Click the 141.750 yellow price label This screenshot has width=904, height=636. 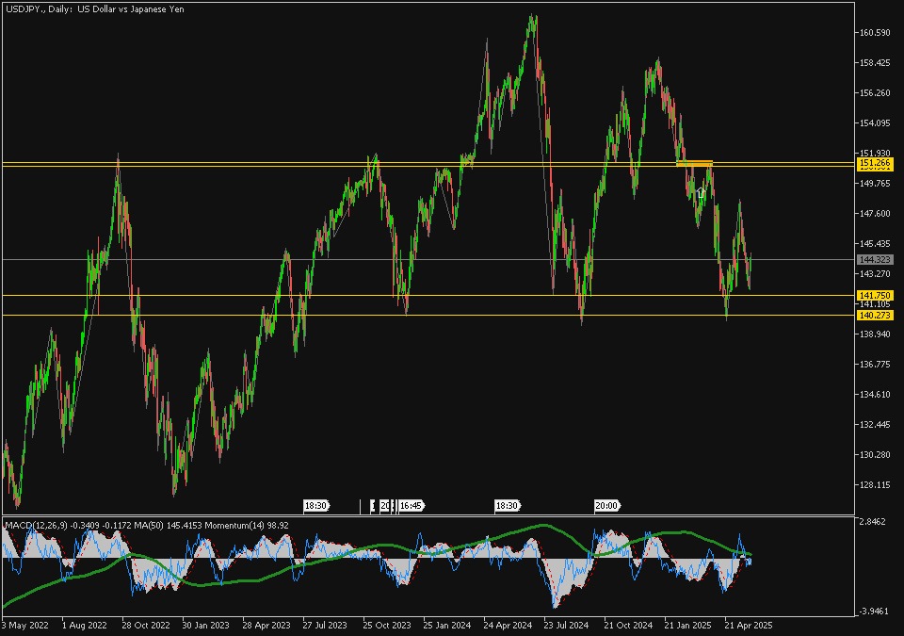click(875, 296)
